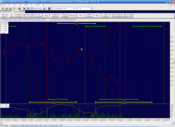Click the horizontal scrollbar left arrow
This screenshot has height=127, width=175.
(x=1, y=123)
